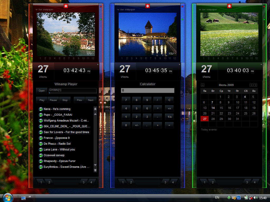The height and width of the screenshot is (202, 270).
Task: Click the Show Desktop icon in quick launch
Action: pos(23,198)
